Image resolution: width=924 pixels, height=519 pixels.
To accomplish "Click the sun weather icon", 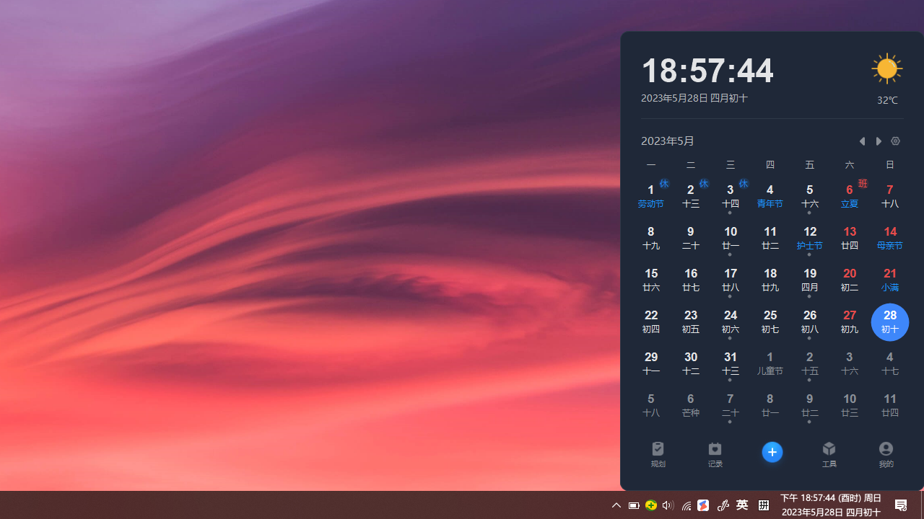I will (886, 69).
